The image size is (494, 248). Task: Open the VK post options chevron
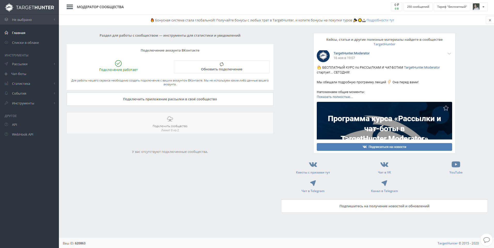[x=449, y=54]
